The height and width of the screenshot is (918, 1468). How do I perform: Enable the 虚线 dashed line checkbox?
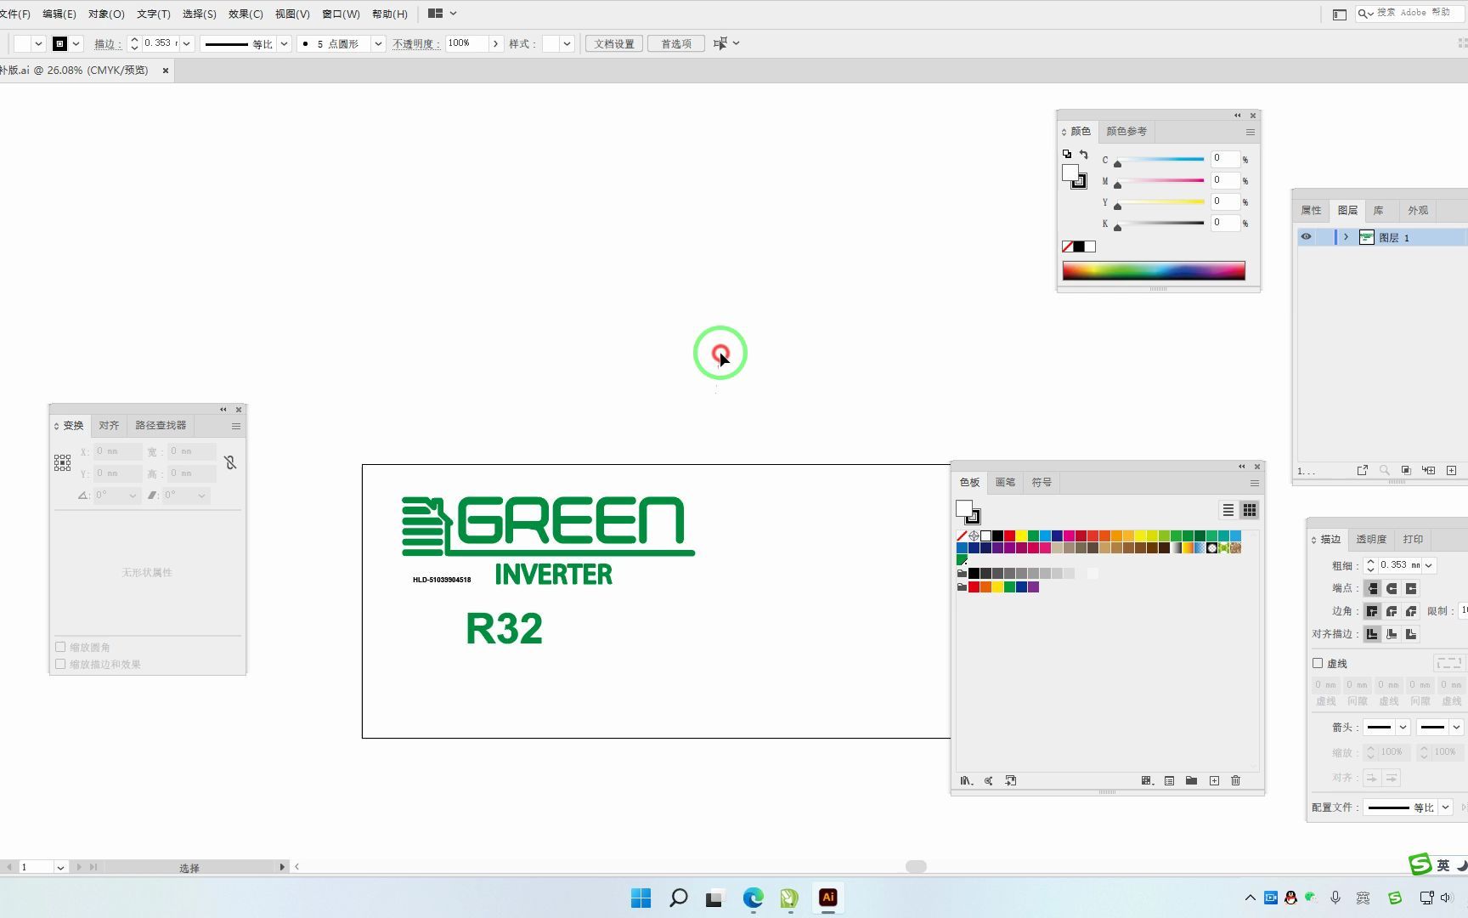(1318, 663)
